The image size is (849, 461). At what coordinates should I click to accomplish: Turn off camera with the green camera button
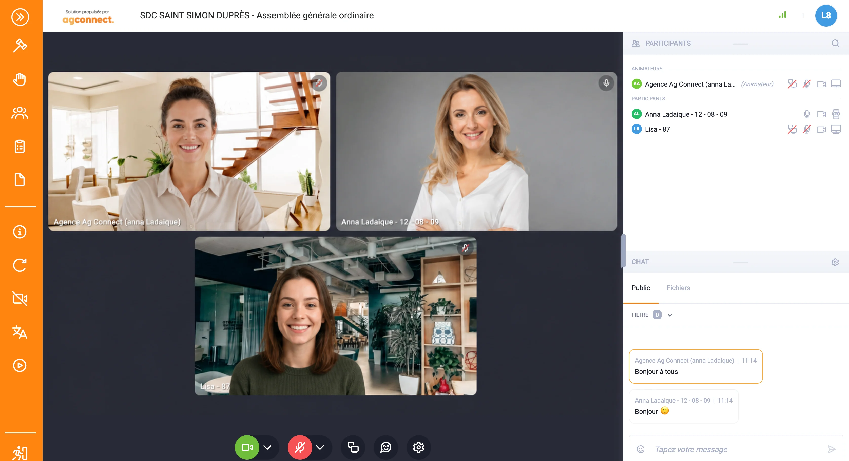point(247,447)
